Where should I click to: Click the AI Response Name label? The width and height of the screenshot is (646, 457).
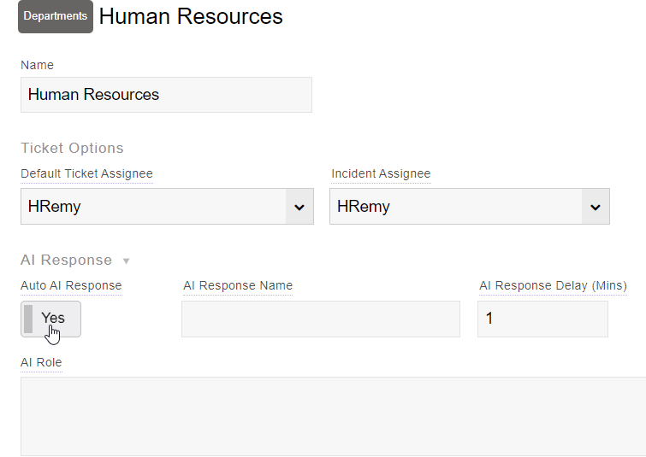click(x=238, y=285)
